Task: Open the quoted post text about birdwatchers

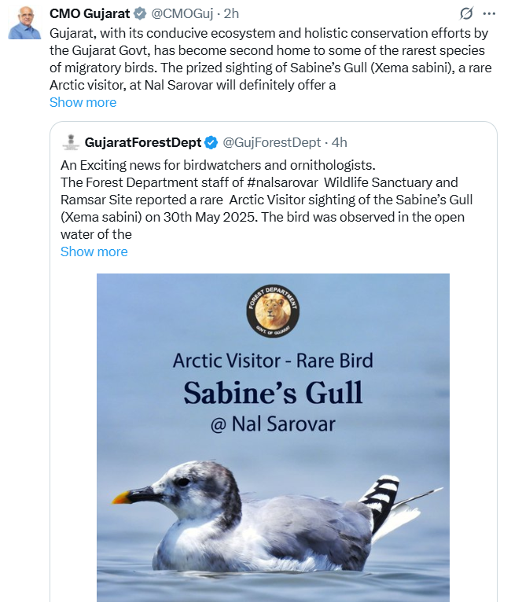Action: pos(219,165)
